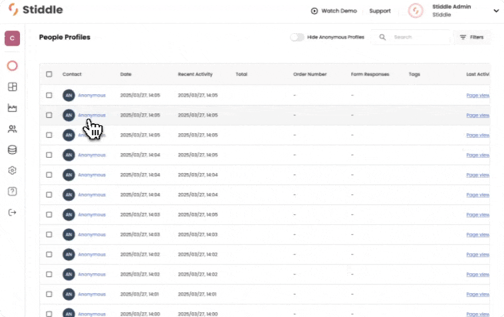The height and width of the screenshot is (317, 504).
Task: Click the logout arrow icon in sidebar
Action: tap(12, 212)
